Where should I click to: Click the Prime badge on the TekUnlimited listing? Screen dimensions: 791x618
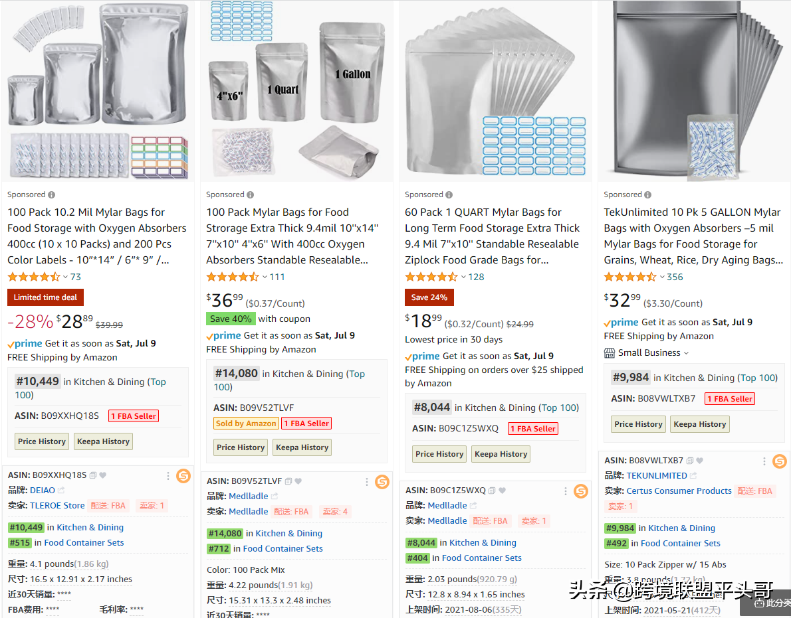tap(620, 322)
